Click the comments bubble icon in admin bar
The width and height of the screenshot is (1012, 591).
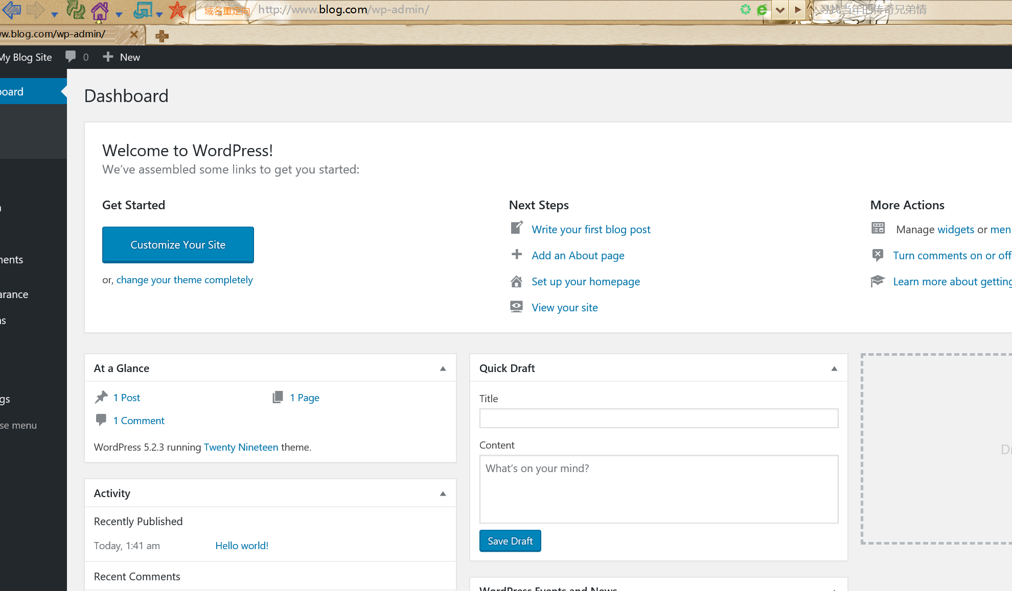71,57
